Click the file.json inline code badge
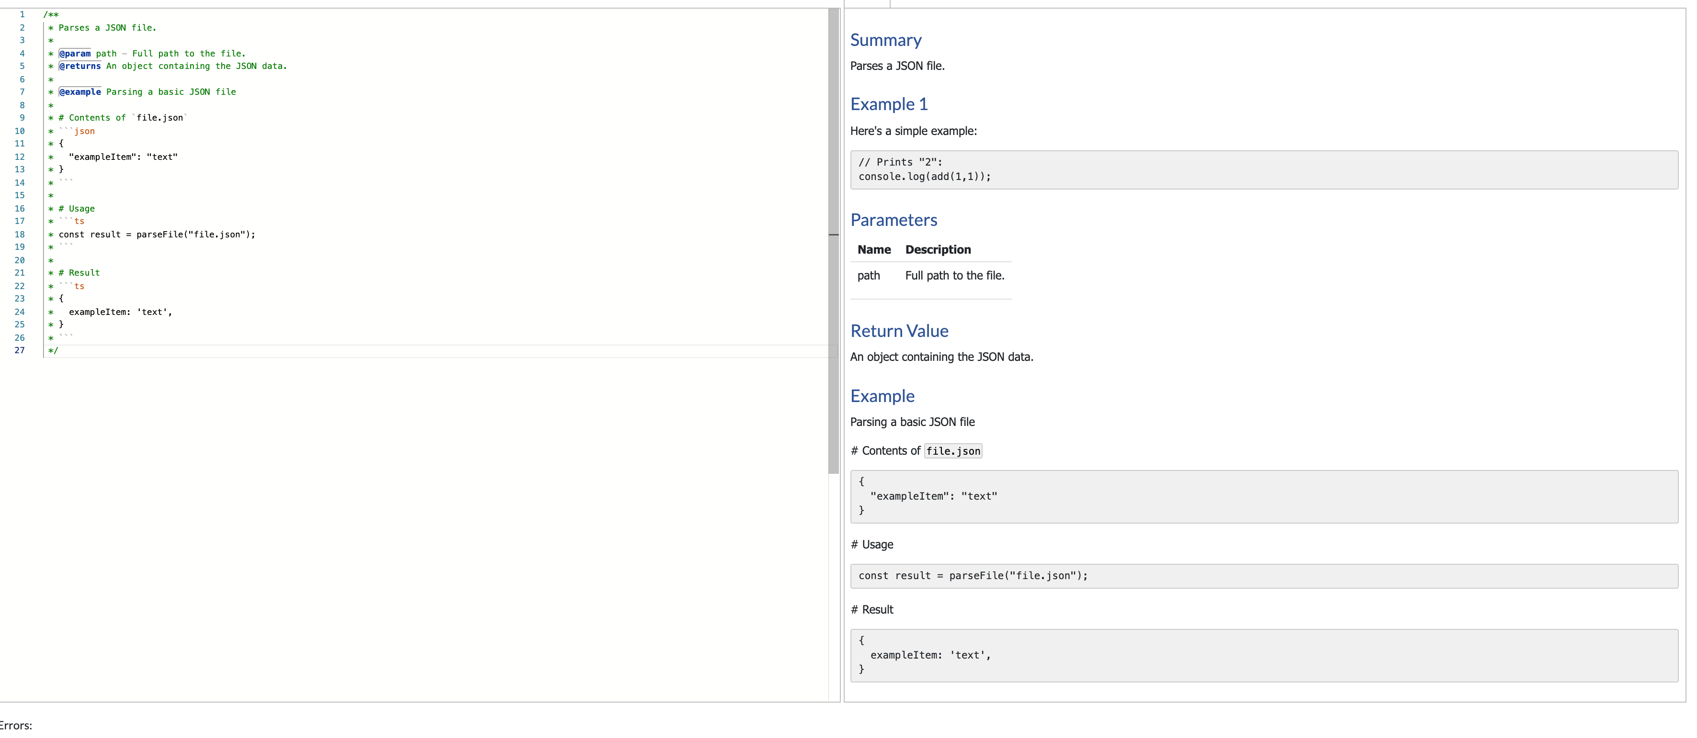Image resolution: width=1697 pixels, height=738 pixels. [x=952, y=451]
